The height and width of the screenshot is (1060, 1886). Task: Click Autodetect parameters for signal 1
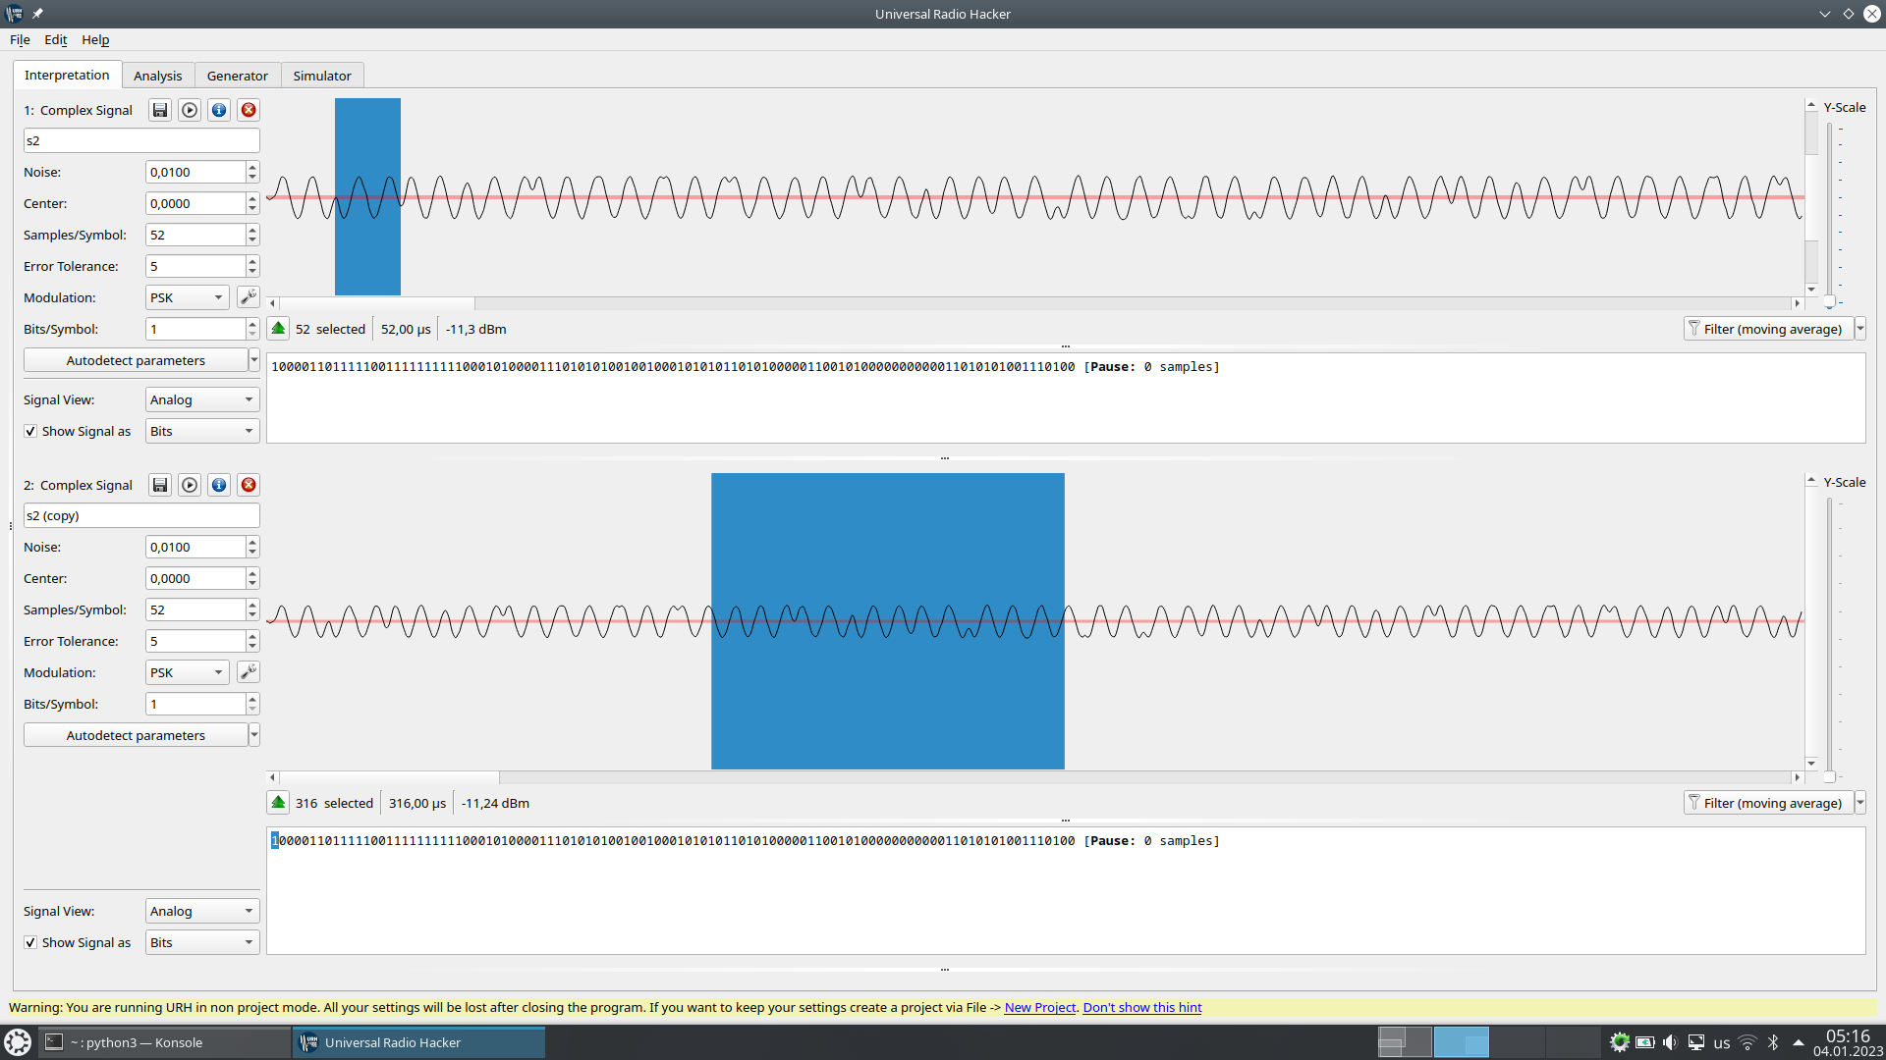pos(136,360)
